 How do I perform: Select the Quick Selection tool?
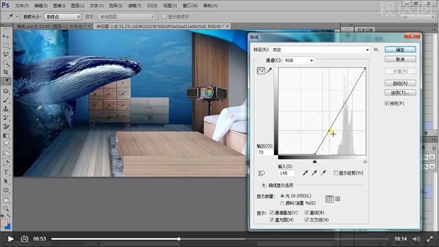point(6,63)
